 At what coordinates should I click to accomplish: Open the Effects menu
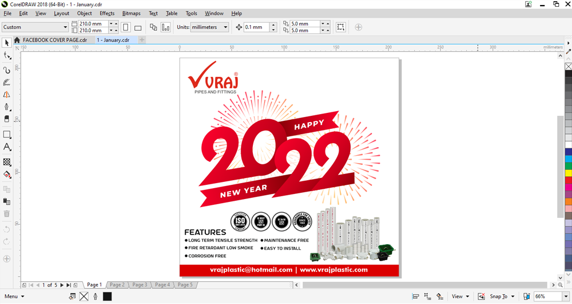pyautogui.click(x=107, y=14)
